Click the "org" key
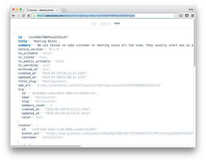The width and height of the screenshot is (206, 162). [x=21, y=89]
